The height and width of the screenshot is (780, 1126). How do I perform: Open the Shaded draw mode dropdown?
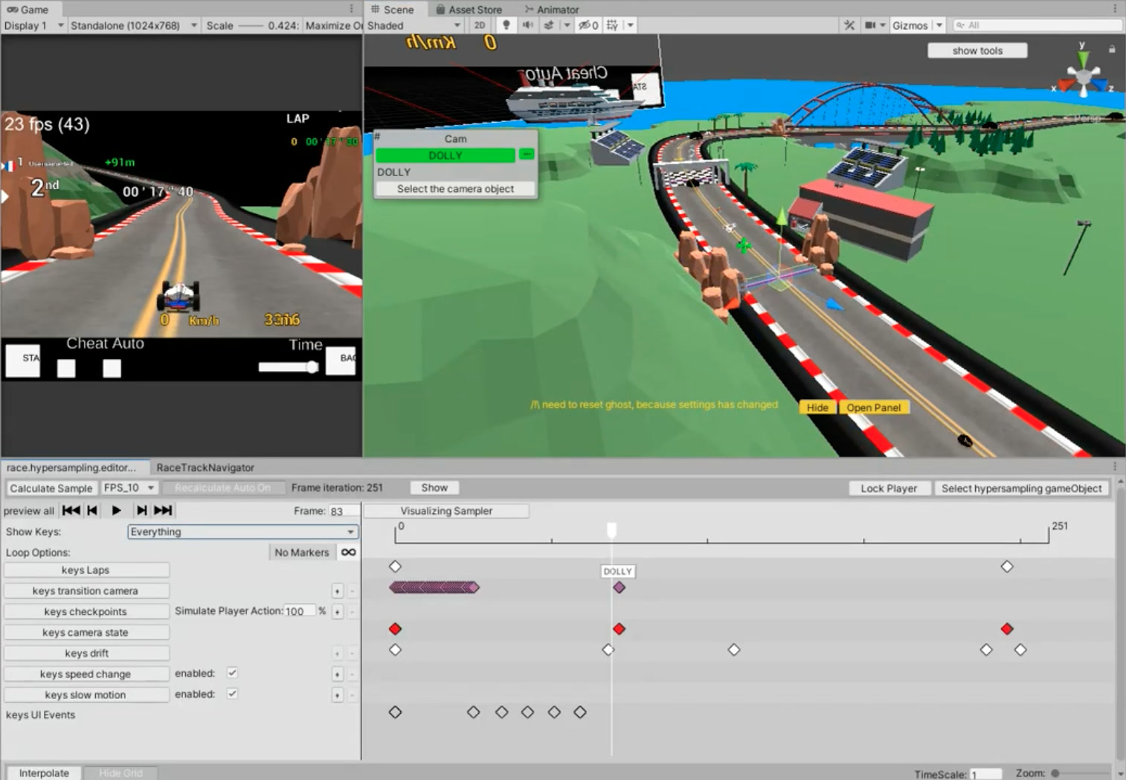[414, 25]
